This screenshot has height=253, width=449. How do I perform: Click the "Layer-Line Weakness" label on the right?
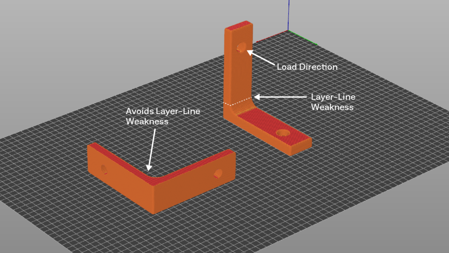[332, 101]
